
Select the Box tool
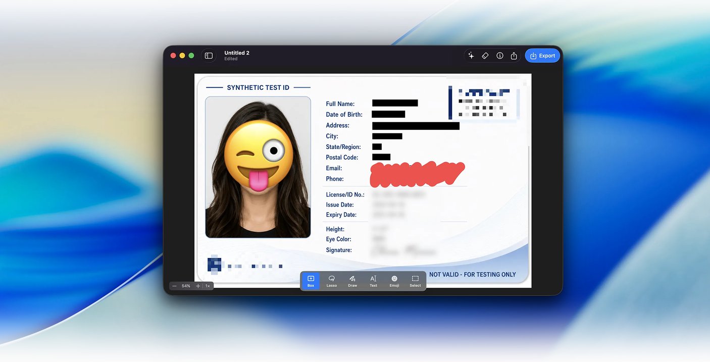click(311, 281)
